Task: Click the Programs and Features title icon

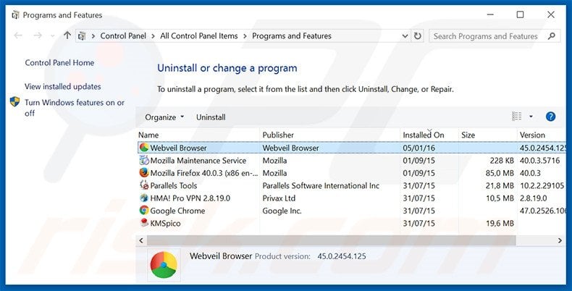Action: pyautogui.click(x=15, y=15)
